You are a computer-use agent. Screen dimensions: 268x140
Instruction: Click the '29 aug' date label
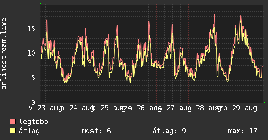click(x=245, y=108)
